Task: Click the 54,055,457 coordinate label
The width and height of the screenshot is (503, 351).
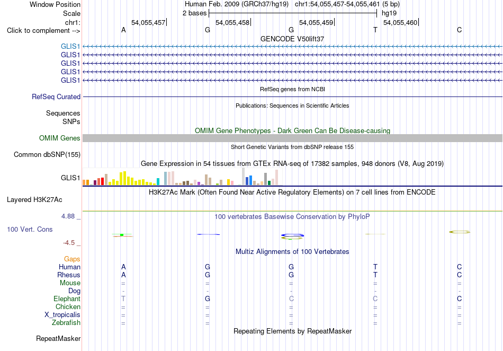Action: 148,22
